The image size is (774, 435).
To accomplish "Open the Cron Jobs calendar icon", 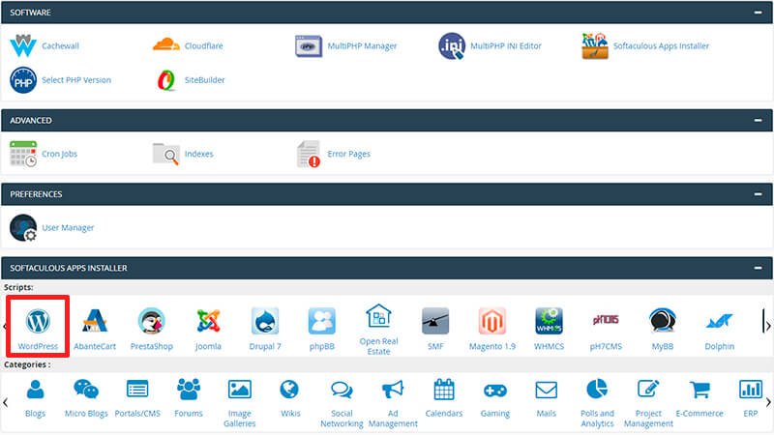I will coord(22,154).
